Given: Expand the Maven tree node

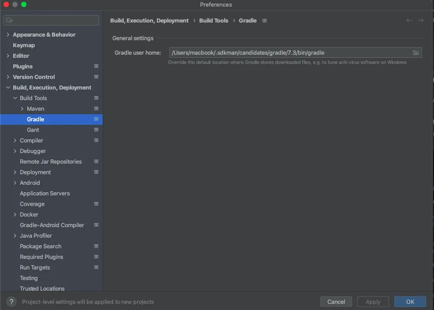Looking at the screenshot, I should [x=22, y=108].
